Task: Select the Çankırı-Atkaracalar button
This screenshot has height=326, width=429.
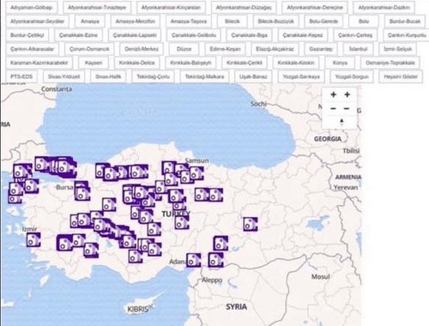Action: 32,49
